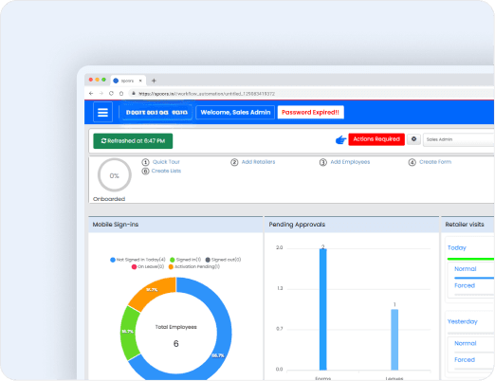
Task: Click the Password Expired!! notice
Action: click(x=310, y=113)
